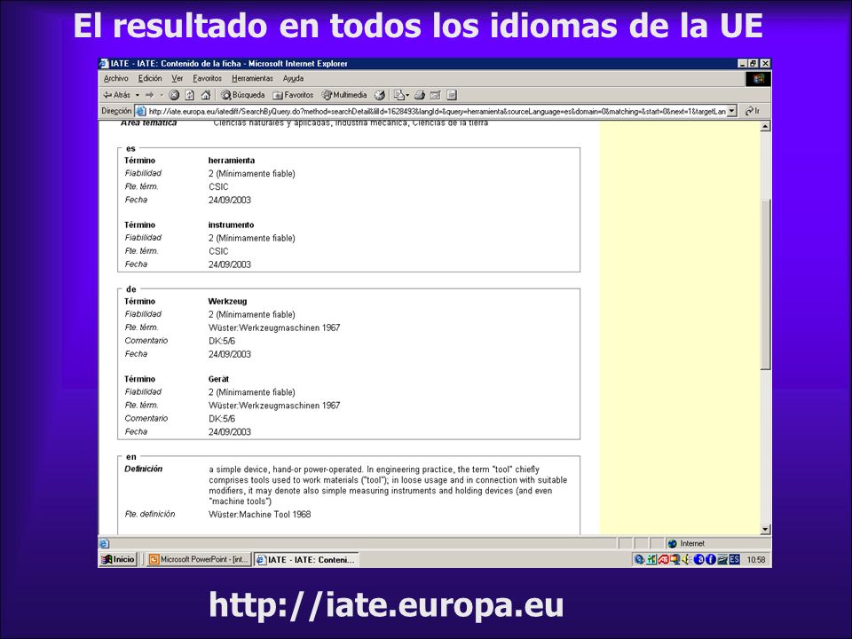
Task: Click the Mail icon in the toolbar
Action: [398, 95]
